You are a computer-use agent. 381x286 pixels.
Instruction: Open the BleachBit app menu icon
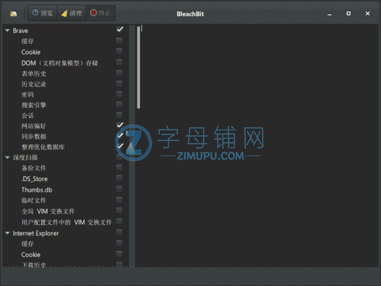coord(13,13)
